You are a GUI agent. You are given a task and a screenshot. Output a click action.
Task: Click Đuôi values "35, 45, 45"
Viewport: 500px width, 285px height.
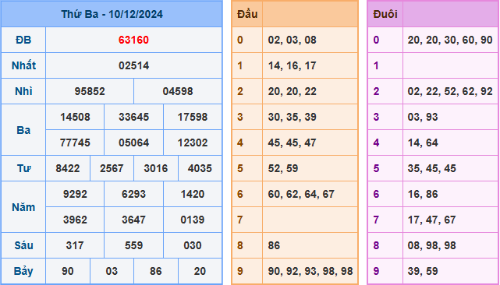432,168
